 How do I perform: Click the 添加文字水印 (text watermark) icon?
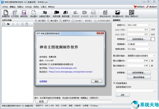point(105,13)
